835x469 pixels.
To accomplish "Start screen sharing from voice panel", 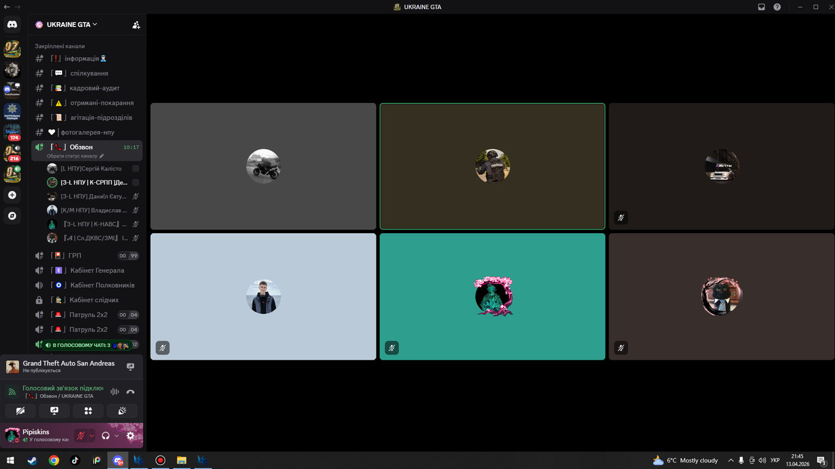I will pyautogui.click(x=54, y=410).
